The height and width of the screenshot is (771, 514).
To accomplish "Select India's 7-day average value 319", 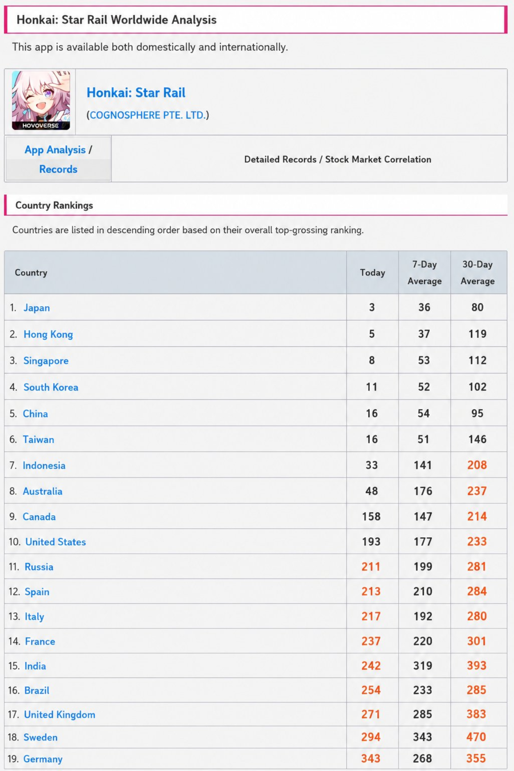I will click(423, 665).
